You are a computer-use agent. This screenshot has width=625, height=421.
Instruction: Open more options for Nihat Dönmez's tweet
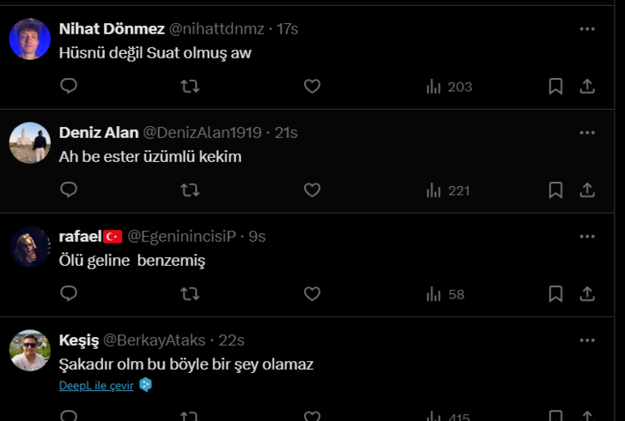pyautogui.click(x=587, y=28)
